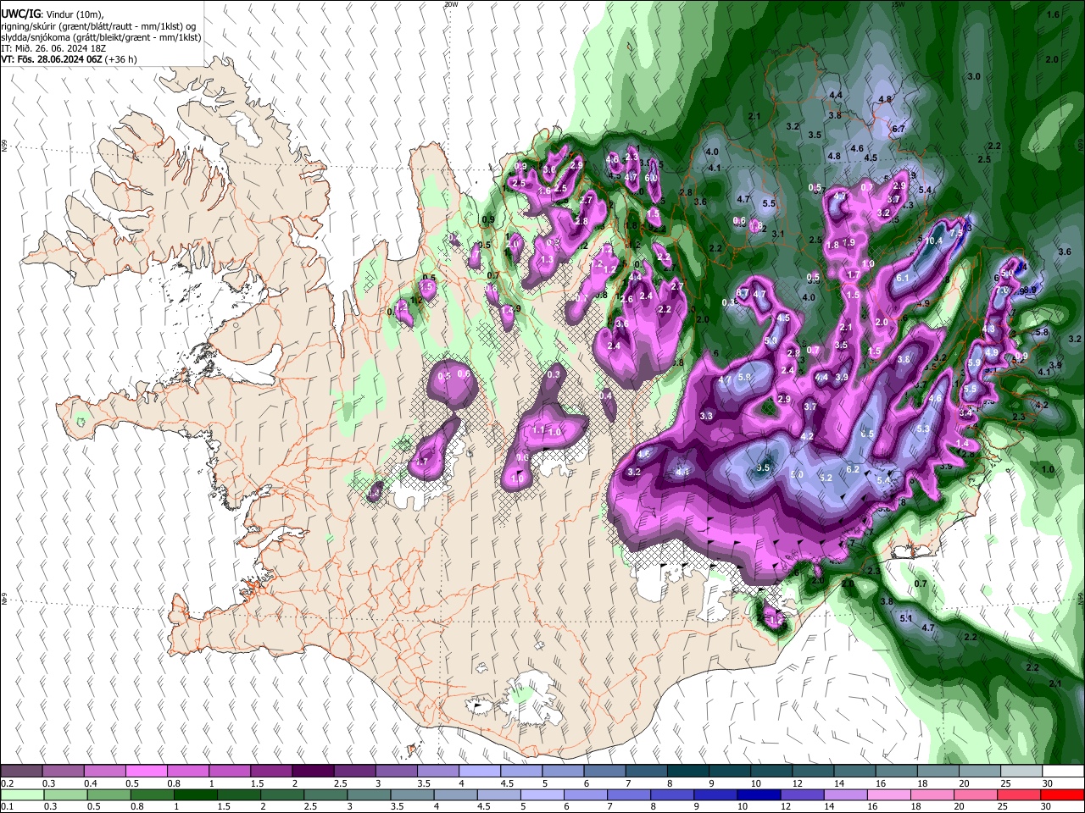Click the 'rigning/skúrir' legend description line
This screenshot has width=1085, height=813.
pyautogui.click(x=98, y=26)
